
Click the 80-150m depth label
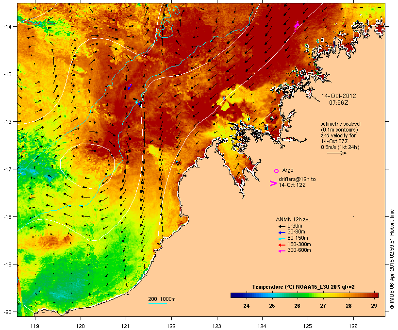point(298,238)
